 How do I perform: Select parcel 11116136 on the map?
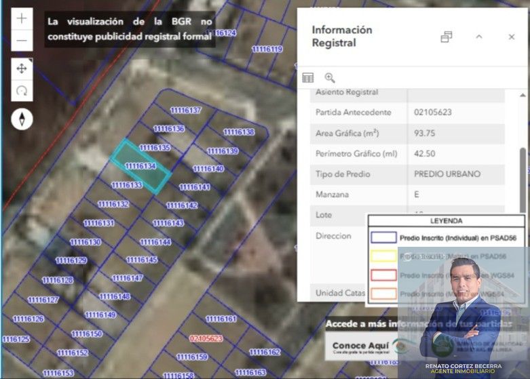[x=169, y=129]
